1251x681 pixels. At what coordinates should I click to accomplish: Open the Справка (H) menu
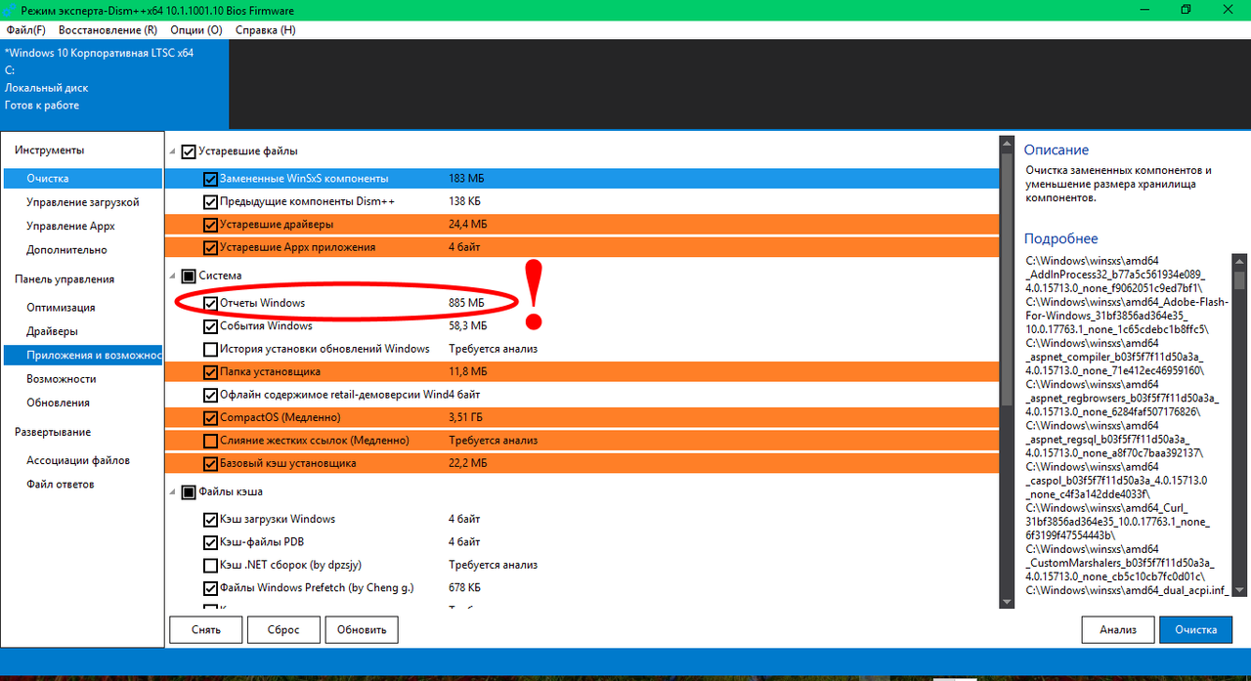[x=265, y=30]
